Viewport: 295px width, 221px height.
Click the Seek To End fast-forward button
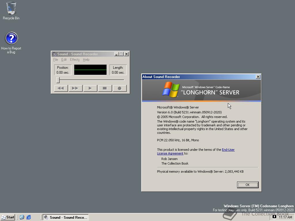pyautogui.click(x=76, y=88)
